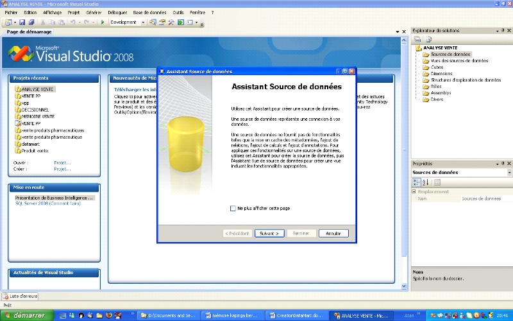The height and width of the screenshot is (321, 513).
Task: Click the Cubes folder icon
Action: (426, 67)
